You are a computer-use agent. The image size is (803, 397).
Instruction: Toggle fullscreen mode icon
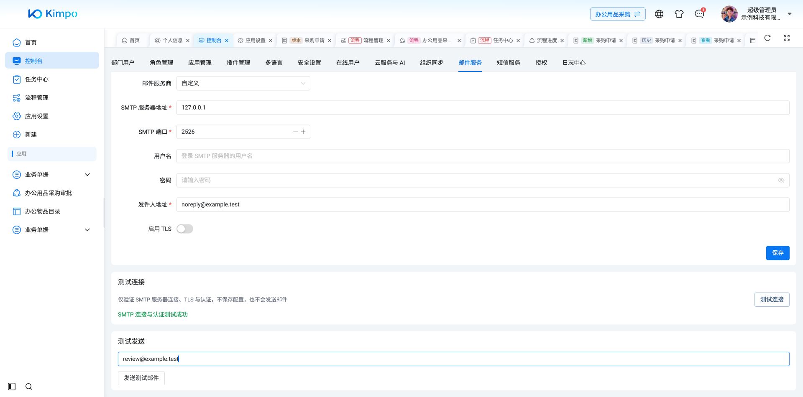click(x=787, y=38)
